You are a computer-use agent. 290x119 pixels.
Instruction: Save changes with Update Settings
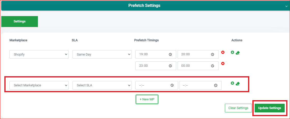269,108
